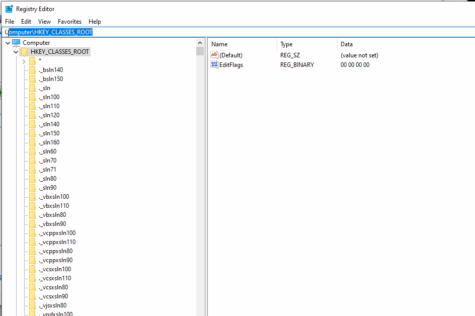The image size is (475, 316).
Task: Click the Computer monitor icon in tree
Action: (x=16, y=43)
